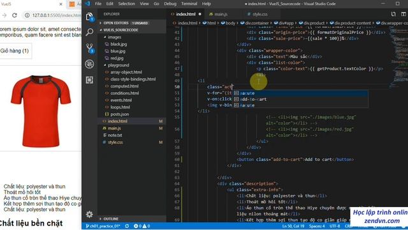Open the Extensions view icon
The width and height of the screenshot is (408, 230).
pyautogui.click(x=89, y=80)
